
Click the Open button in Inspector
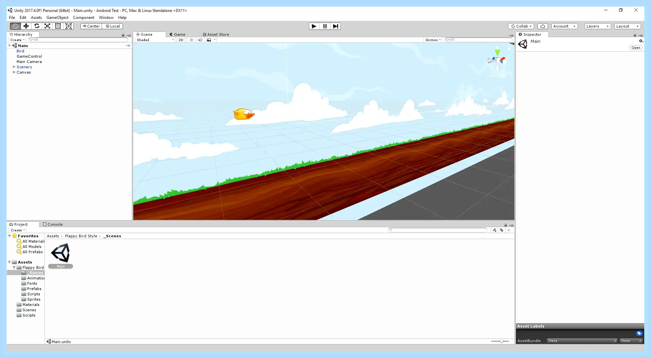click(x=636, y=48)
